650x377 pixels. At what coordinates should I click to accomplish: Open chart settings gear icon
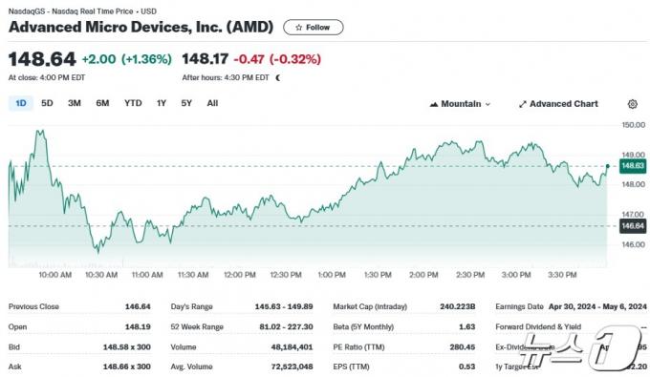[632, 104]
